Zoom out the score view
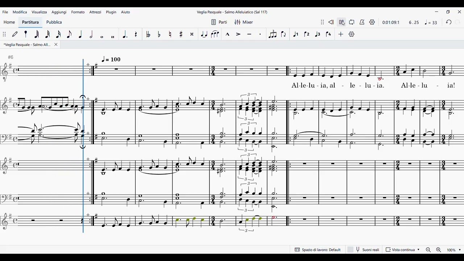Image resolution: width=464 pixels, height=261 pixels. (428, 250)
